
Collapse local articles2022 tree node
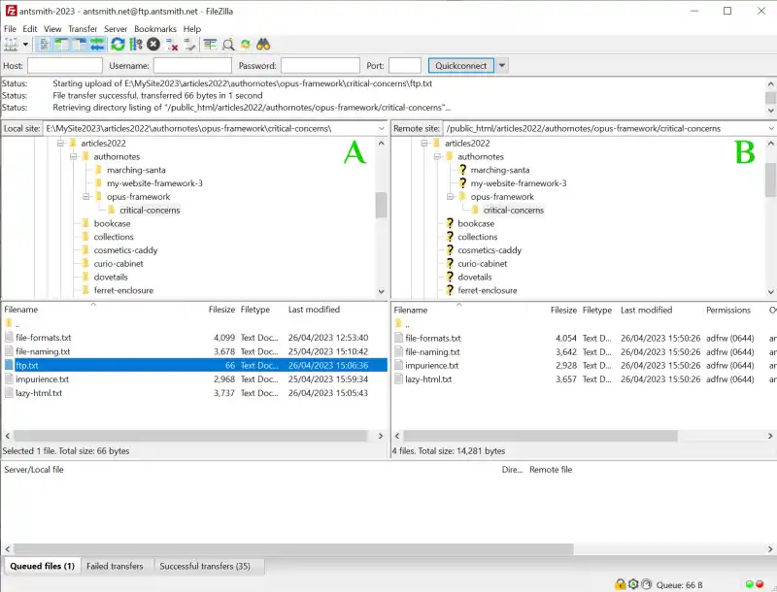60,143
